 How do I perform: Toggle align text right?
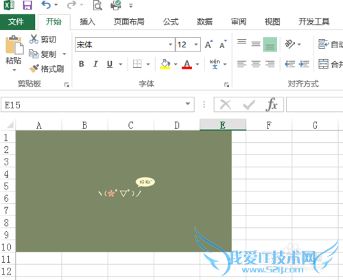click(x=270, y=64)
